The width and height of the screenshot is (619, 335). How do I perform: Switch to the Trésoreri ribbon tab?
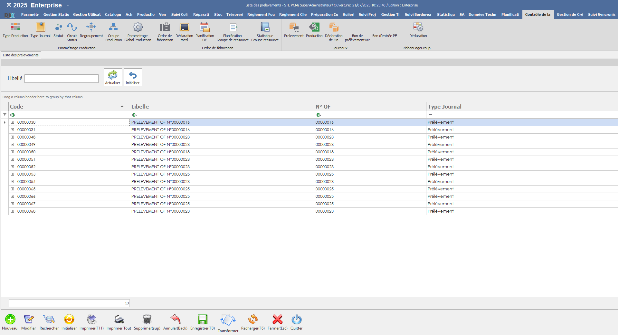coord(234,14)
